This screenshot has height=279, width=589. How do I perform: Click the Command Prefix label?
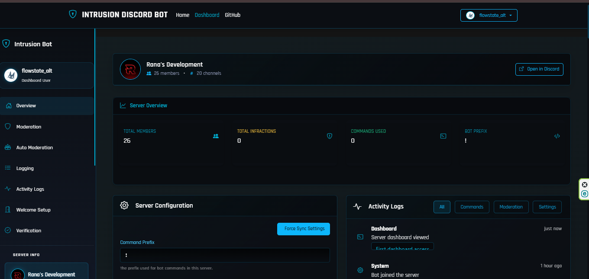[x=137, y=242]
